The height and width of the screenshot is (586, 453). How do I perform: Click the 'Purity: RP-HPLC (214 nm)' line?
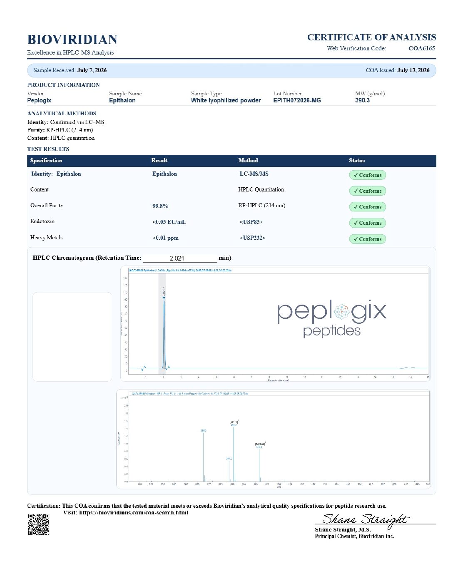[x=60, y=130]
